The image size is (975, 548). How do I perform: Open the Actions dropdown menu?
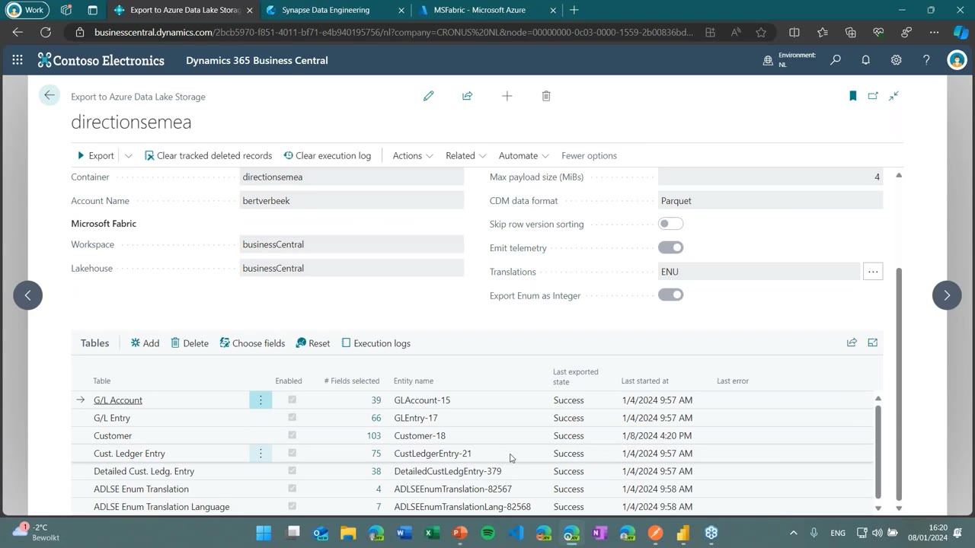click(x=413, y=156)
